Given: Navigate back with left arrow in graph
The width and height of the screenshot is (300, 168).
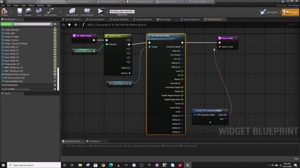Looking at the screenshot, I should pos(69,25).
